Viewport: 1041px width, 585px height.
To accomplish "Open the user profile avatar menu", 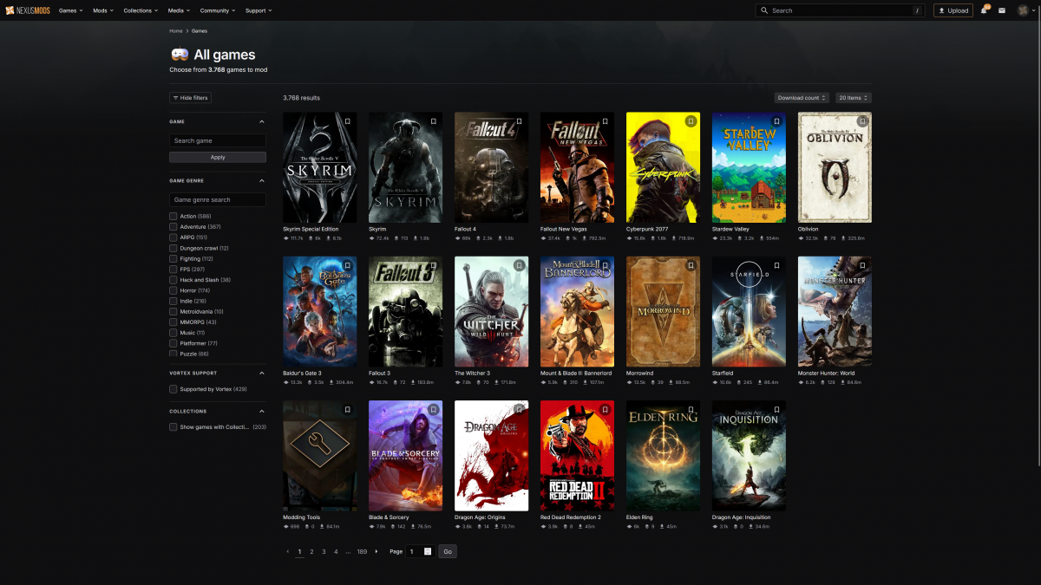I will (x=1023, y=10).
